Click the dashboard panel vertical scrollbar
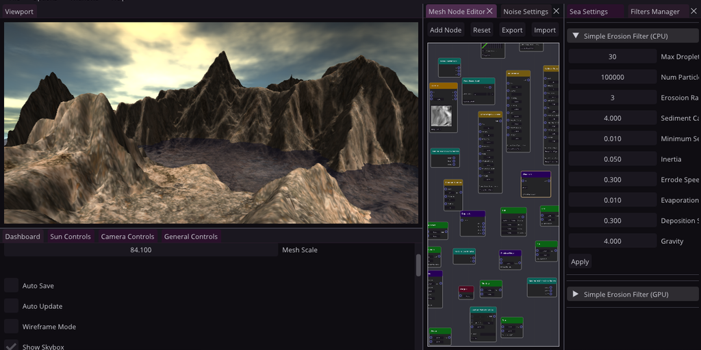This screenshot has width=701, height=350. click(x=418, y=265)
